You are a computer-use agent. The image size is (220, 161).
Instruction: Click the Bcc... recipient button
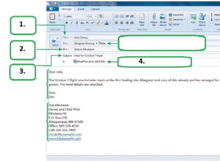pos(66,49)
